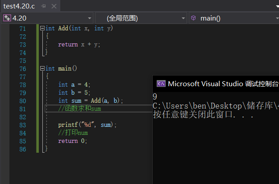Click line number 86
The width and height of the screenshot is (279, 184).
[23, 149]
